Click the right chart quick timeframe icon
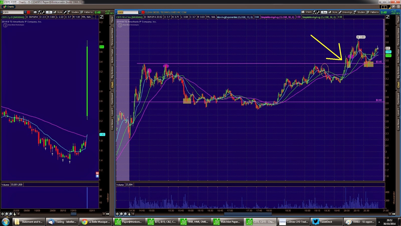Image resolution: width=401 pixels, height=226 pixels. pos(314,12)
